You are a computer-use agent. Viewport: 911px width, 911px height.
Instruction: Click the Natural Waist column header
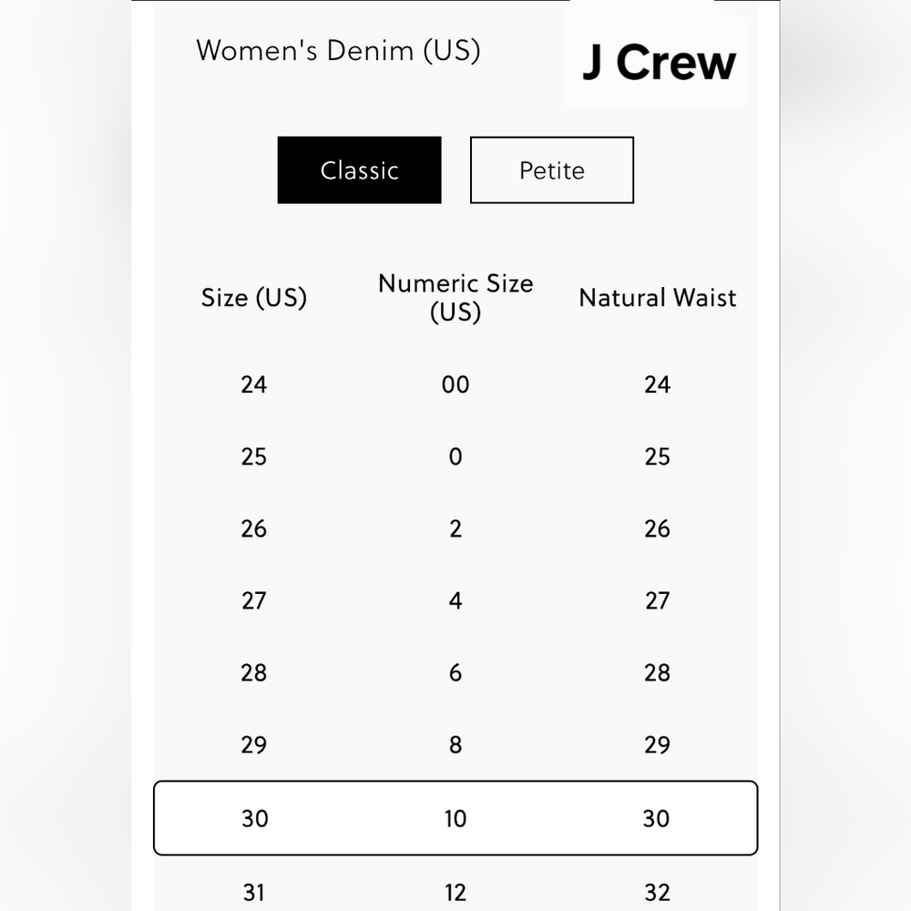click(657, 297)
